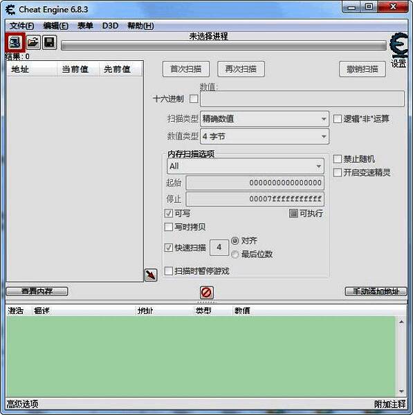Click the red clear list icon
Screen dimensions: 413x415
tap(206, 293)
